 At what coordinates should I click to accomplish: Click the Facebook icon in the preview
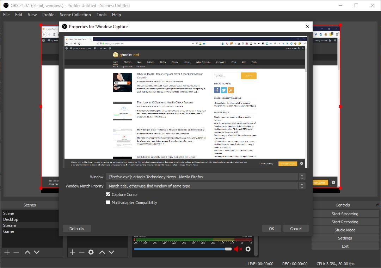[x=217, y=90]
